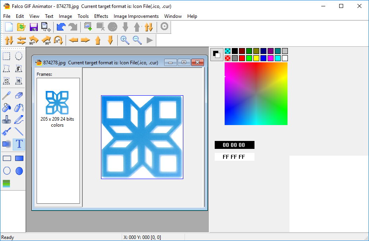Open the Tools menu

(83, 16)
